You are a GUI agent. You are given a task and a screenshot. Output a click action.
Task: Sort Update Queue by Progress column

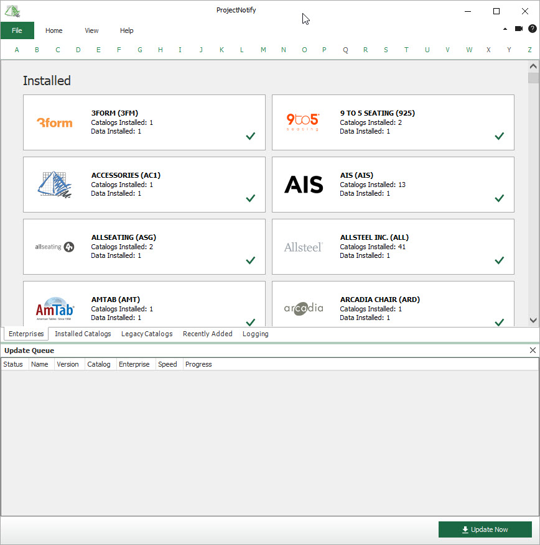tap(198, 364)
